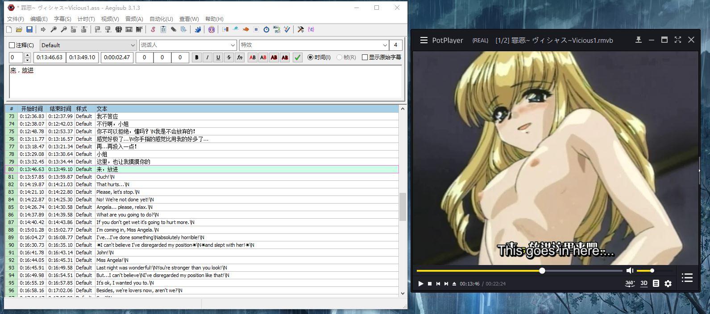Viewport: 710px width, 314px height.
Task: Open 自动化(U) menu
Action: point(161,19)
